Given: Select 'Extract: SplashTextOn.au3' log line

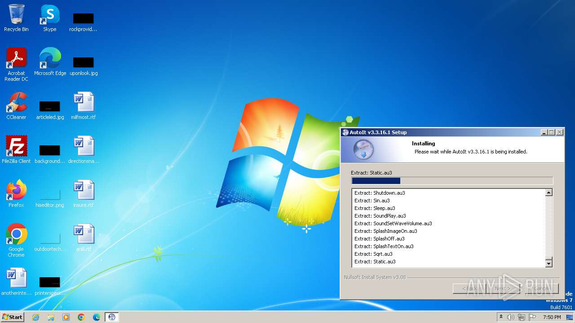Looking at the screenshot, I should click(x=384, y=246).
